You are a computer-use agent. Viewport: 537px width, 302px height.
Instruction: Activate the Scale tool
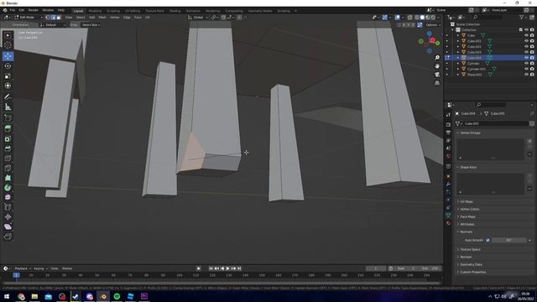(x=8, y=76)
